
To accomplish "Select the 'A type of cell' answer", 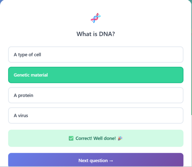I will [96, 55].
